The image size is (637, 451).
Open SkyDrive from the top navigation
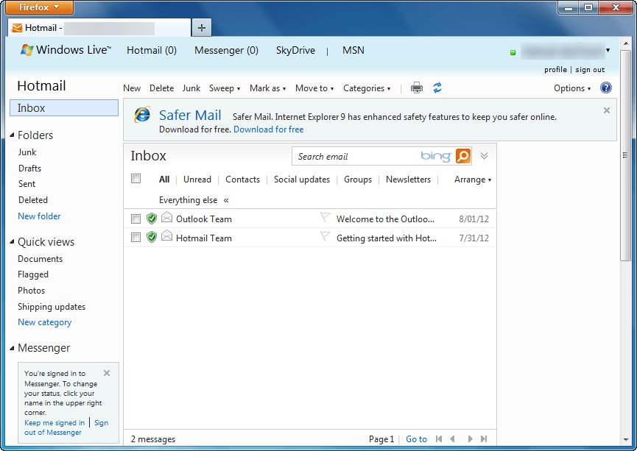click(295, 51)
